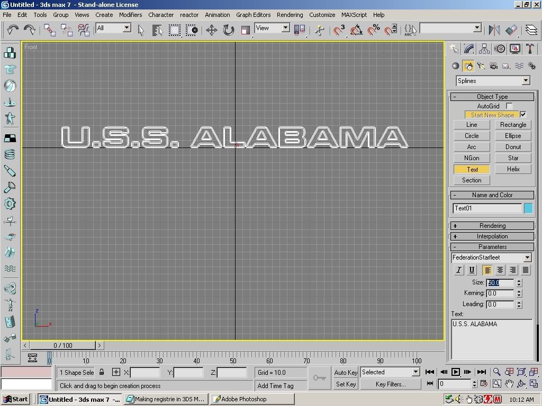542x406 pixels.
Task: Toggle italic text style
Action: click(459, 270)
